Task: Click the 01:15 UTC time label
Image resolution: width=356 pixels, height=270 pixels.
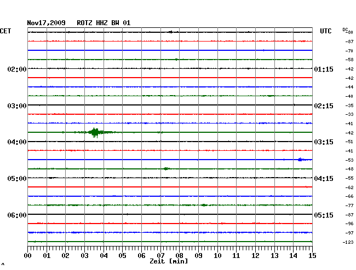Action: (x=324, y=69)
